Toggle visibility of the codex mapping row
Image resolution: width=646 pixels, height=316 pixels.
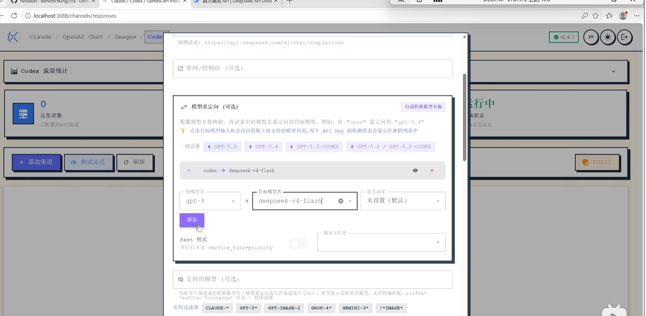point(415,170)
